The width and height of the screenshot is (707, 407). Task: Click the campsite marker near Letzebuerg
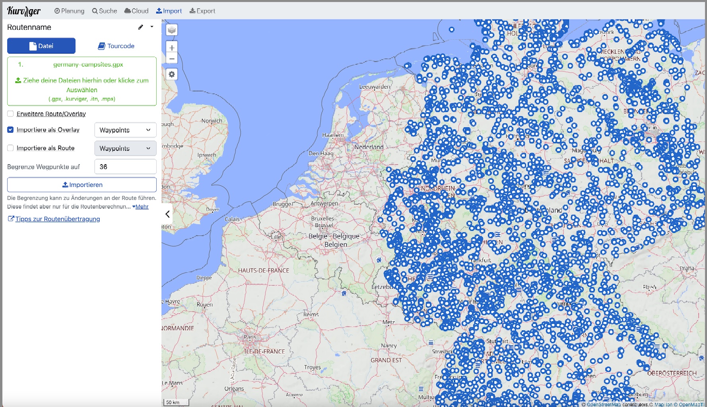(x=379, y=260)
